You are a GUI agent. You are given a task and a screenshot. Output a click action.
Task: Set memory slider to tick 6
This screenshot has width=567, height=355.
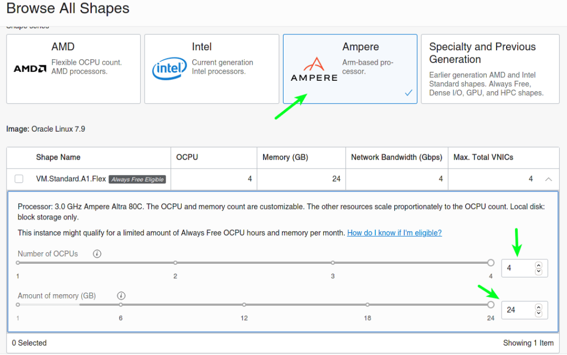point(121,305)
